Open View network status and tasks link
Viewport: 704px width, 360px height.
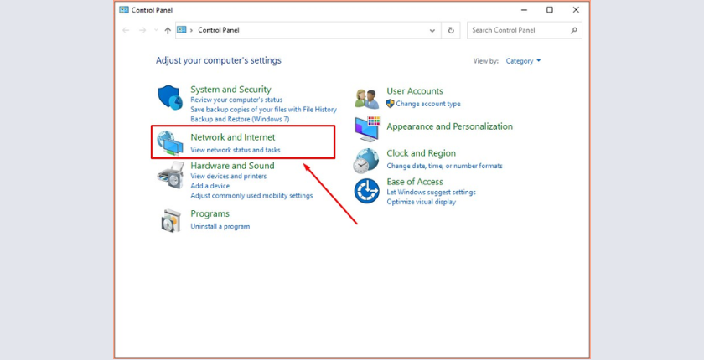(236, 150)
